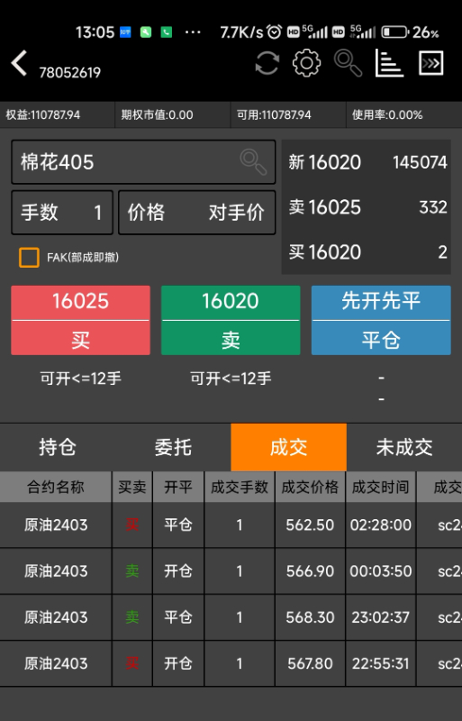
Task: Tap ask quote row 卖 16025
Action: [366, 207]
